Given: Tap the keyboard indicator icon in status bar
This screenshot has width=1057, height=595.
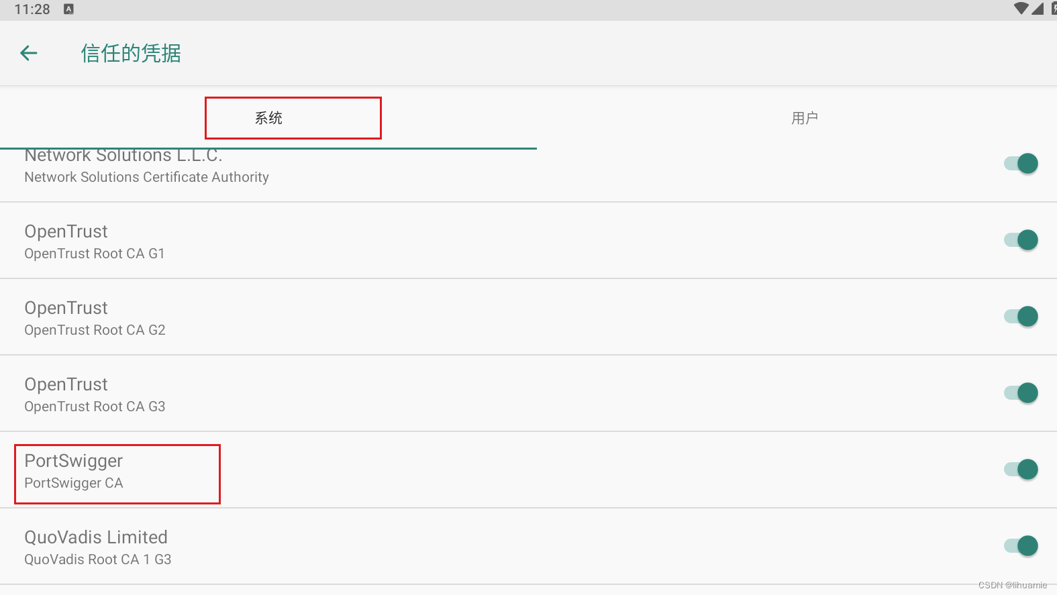Looking at the screenshot, I should coord(68,9).
